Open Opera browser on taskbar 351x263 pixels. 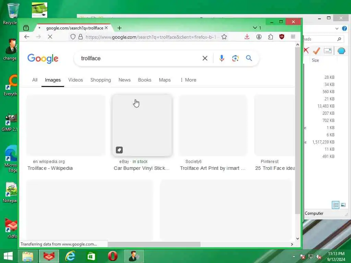112,256
